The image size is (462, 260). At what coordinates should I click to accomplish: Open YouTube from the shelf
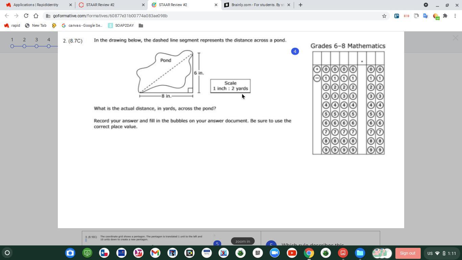click(292, 253)
